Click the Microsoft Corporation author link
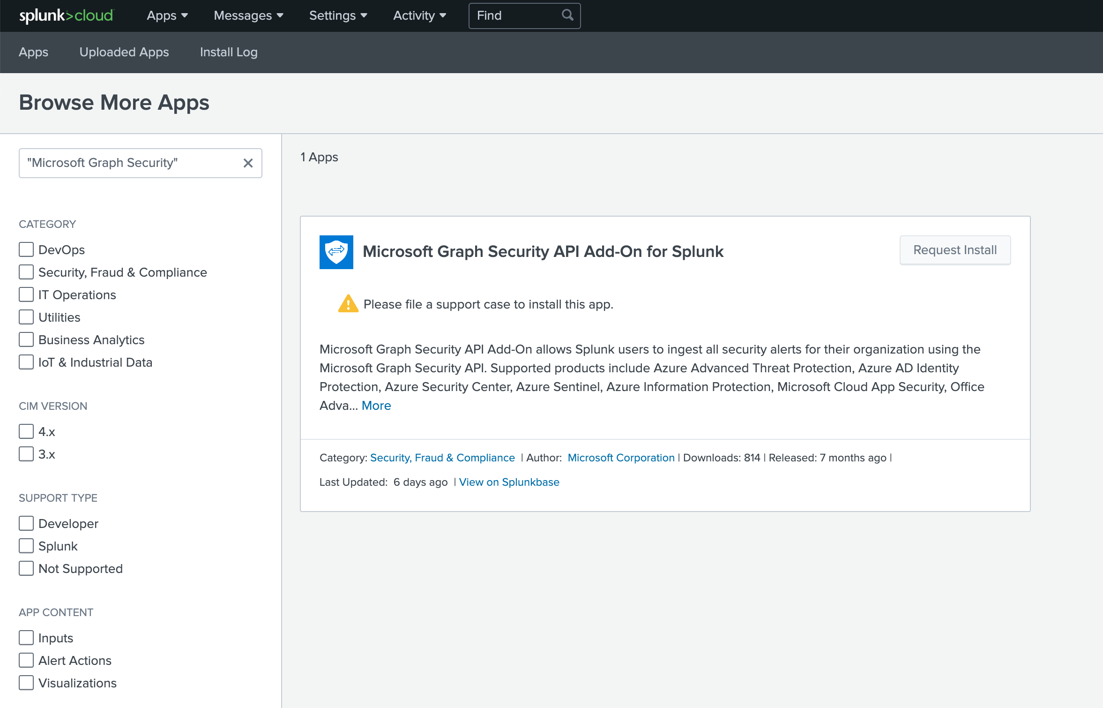 click(621, 458)
